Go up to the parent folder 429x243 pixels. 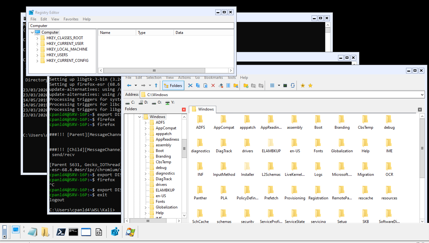point(156,85)
